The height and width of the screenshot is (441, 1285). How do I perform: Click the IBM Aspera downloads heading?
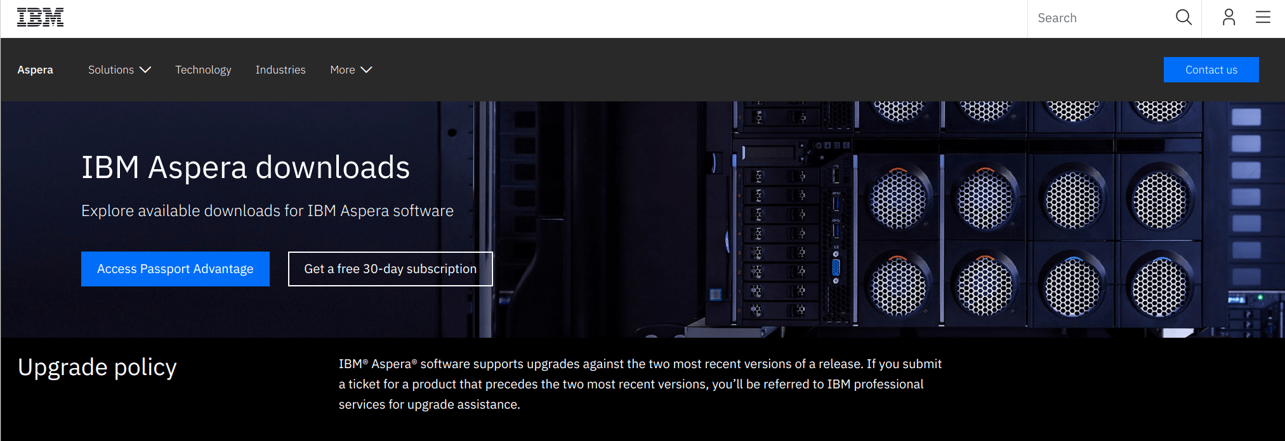[246, 168]
